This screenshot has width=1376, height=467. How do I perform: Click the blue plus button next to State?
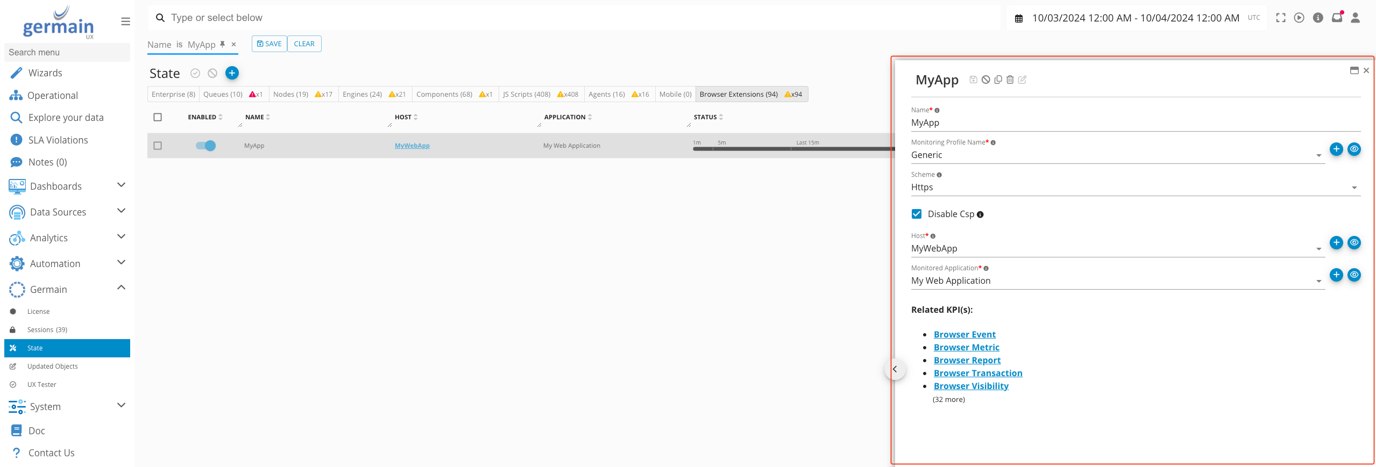(232, 73)
